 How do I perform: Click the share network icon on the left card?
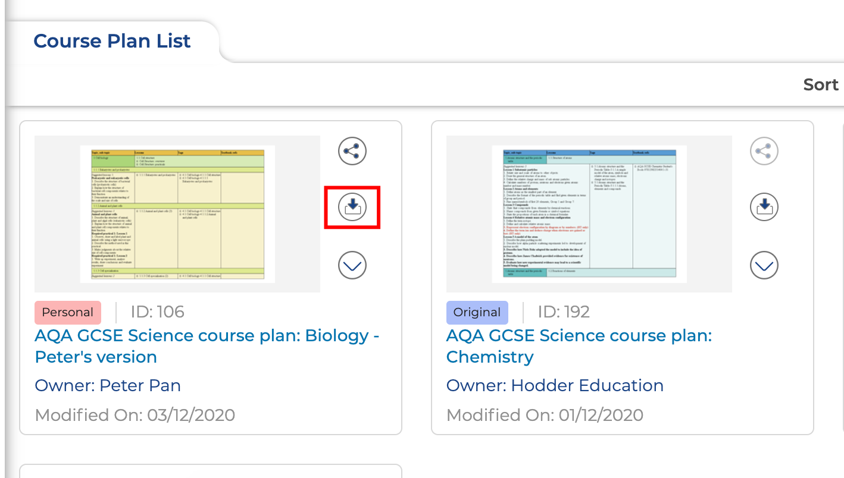(x=352, y=151)
